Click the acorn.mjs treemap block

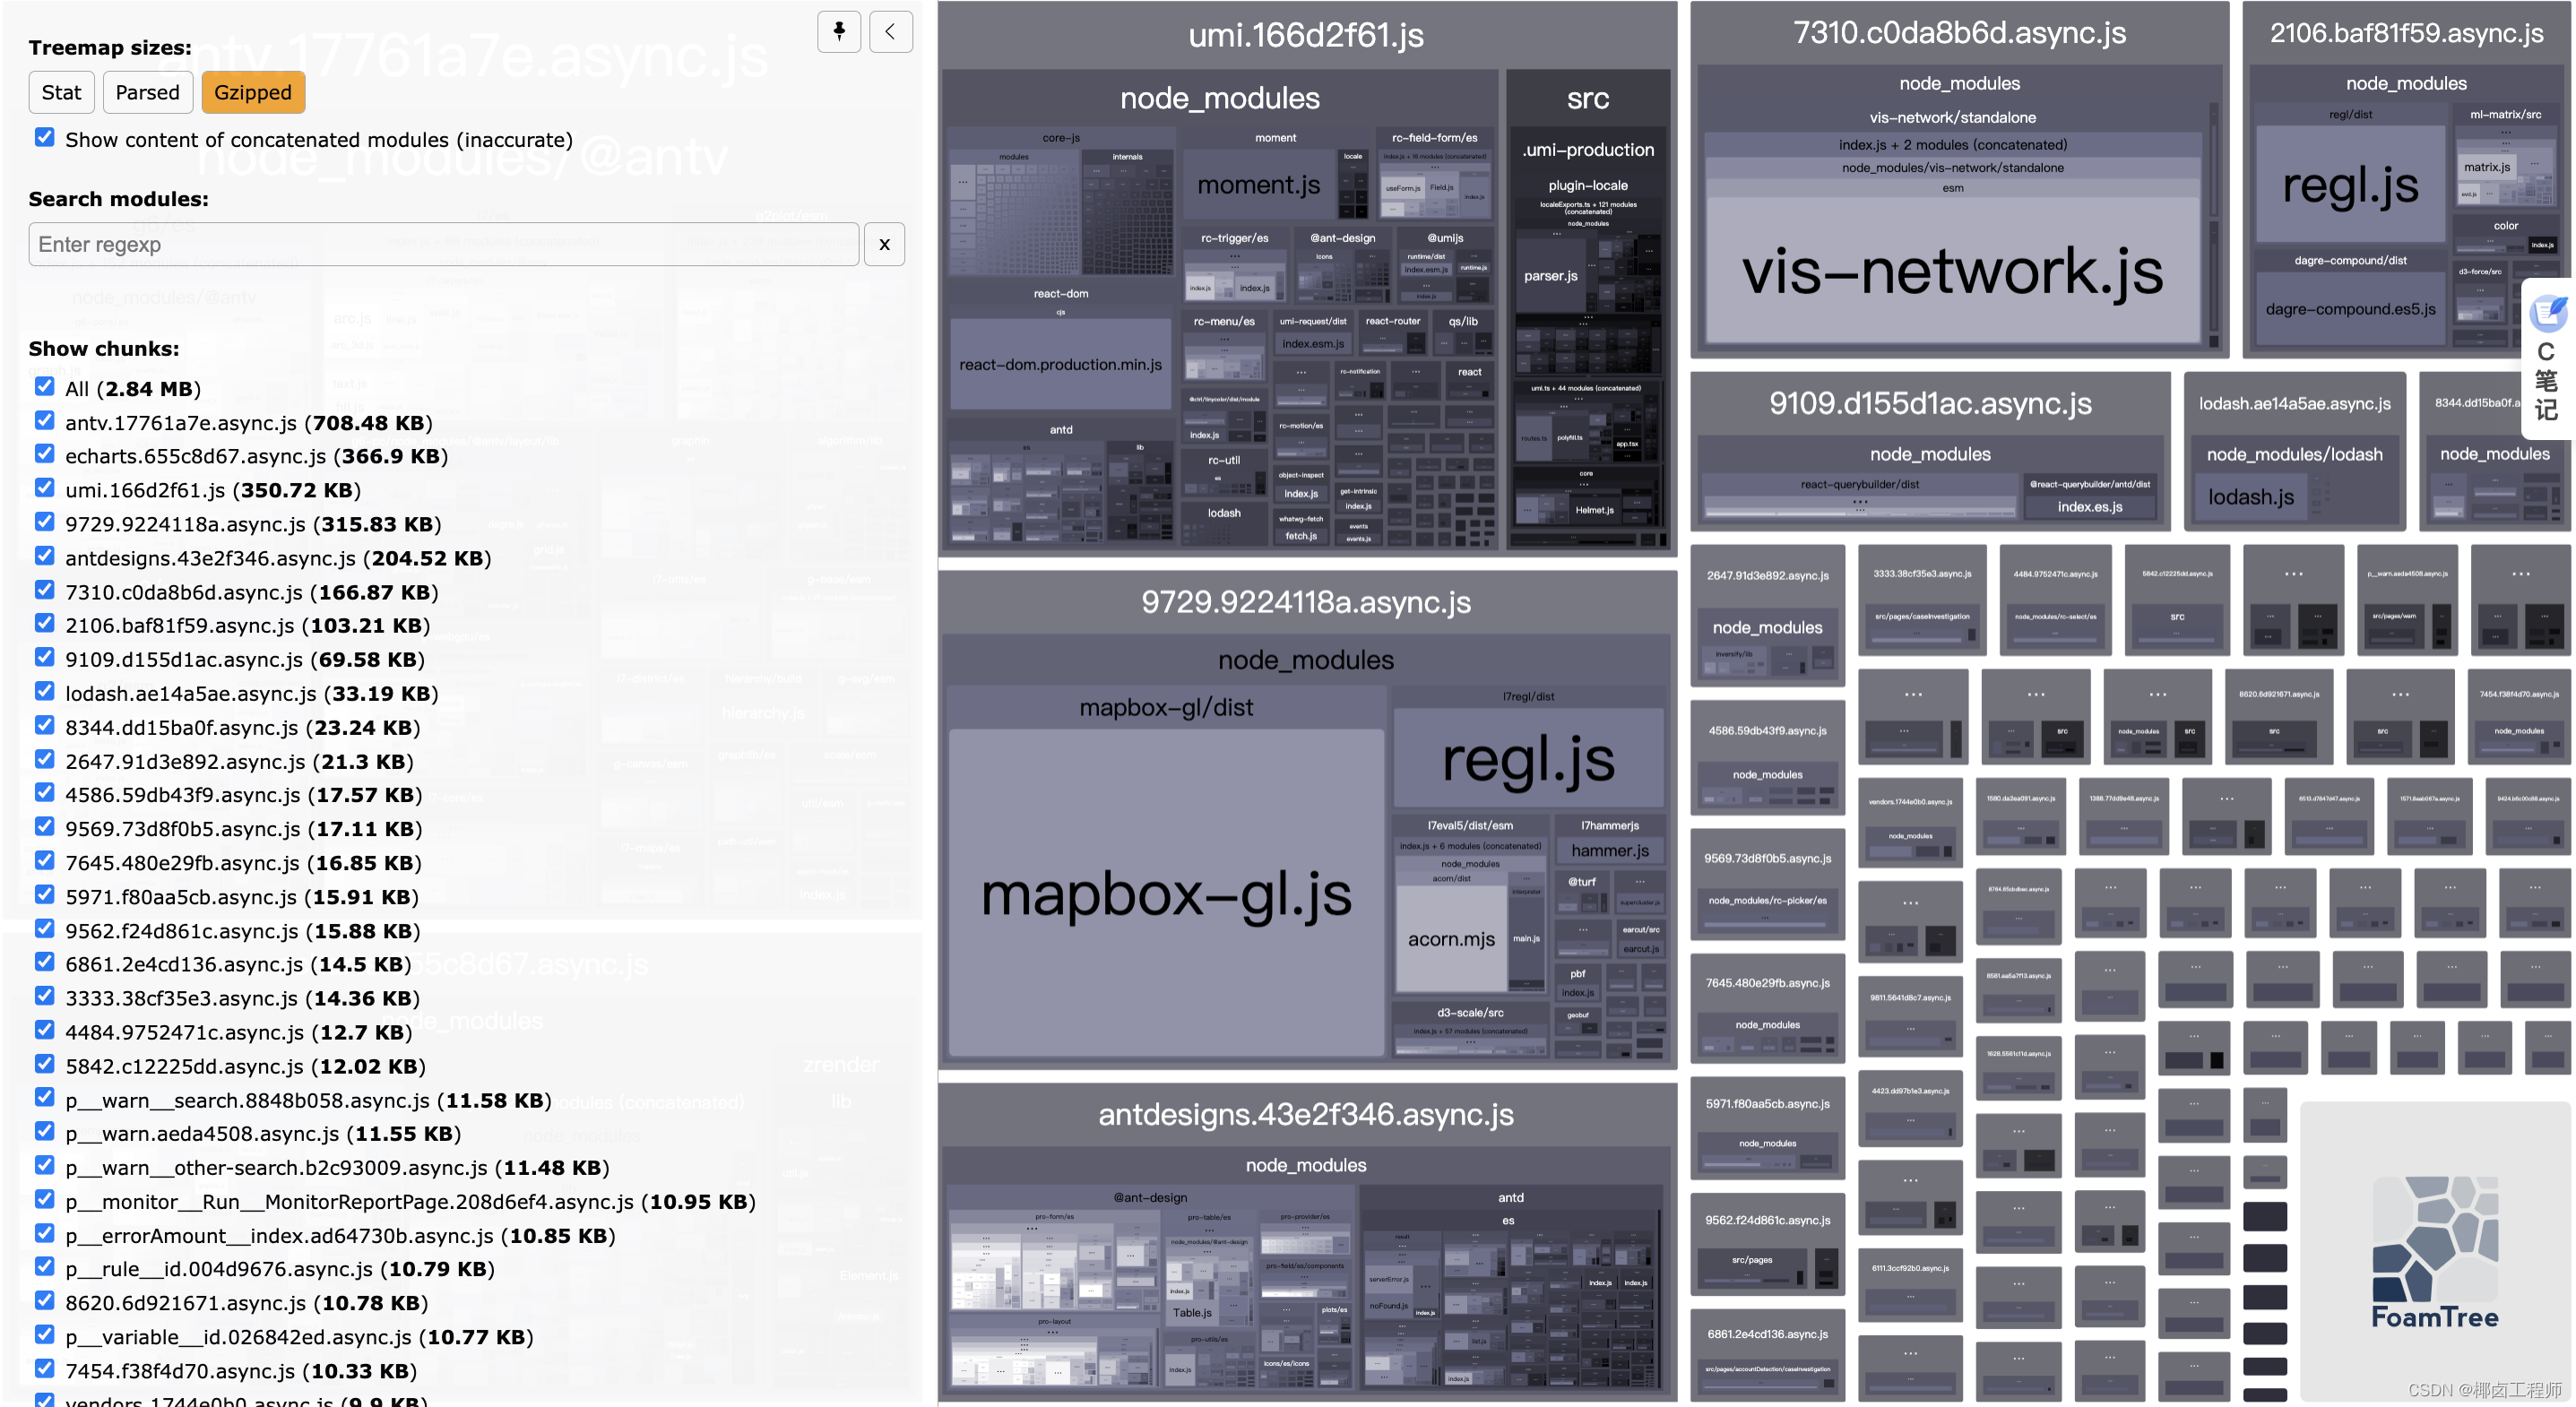click(x=1451, y=939)
